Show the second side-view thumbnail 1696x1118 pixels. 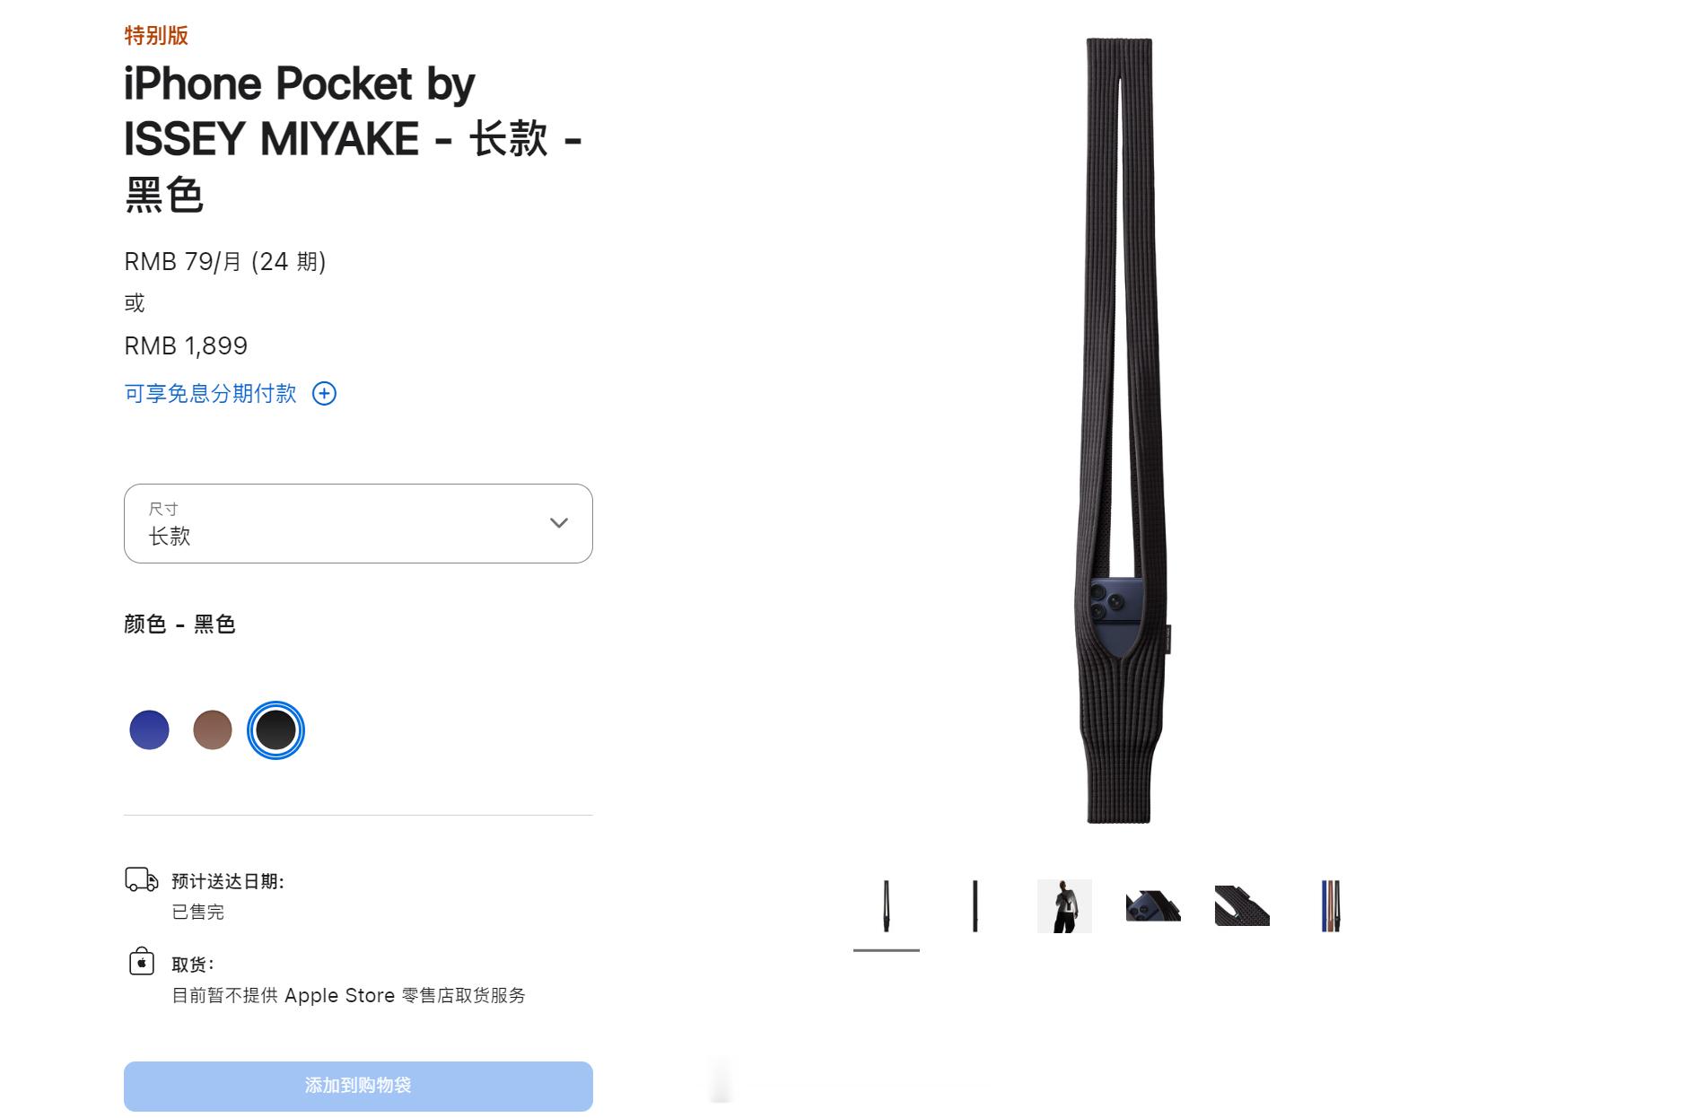[975, 906]
